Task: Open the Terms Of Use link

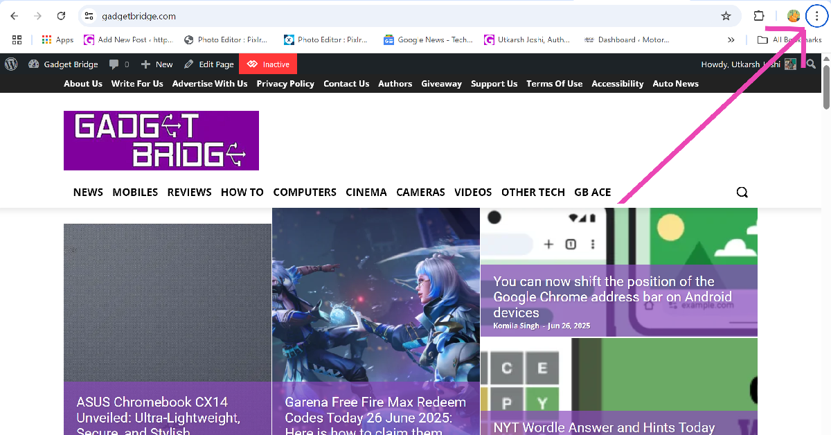Action: point(555,83)
